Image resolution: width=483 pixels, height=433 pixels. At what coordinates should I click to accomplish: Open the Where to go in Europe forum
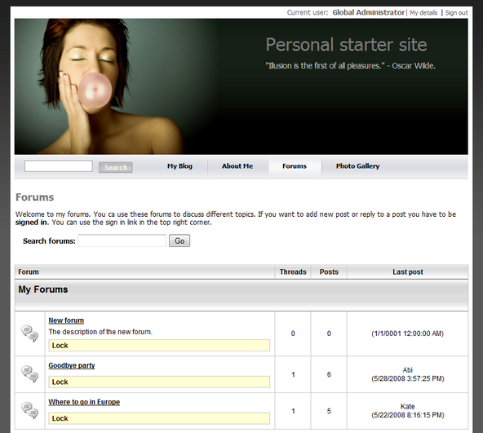(x=84, y=402)
